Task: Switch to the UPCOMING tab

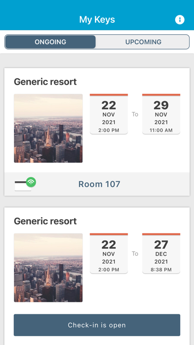Action: (x=143, y=42)
